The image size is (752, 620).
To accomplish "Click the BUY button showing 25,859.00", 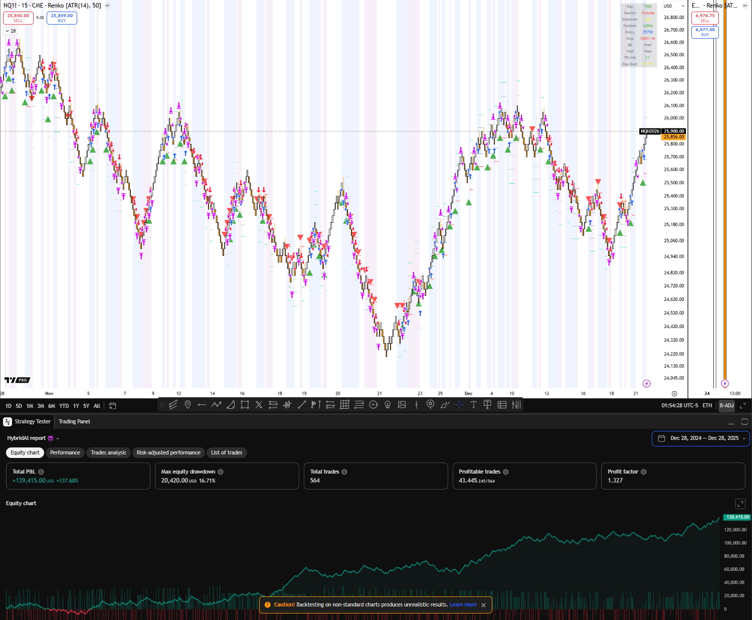I will click(61, 18).
